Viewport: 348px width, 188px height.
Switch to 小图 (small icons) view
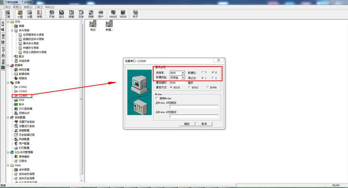30,14
